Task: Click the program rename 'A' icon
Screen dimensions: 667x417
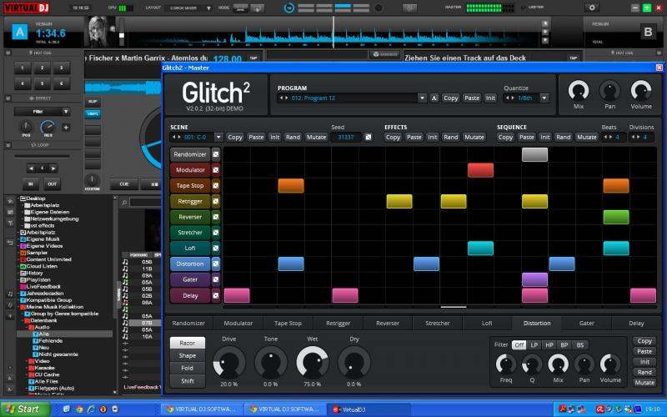Action: click(434, 98)
